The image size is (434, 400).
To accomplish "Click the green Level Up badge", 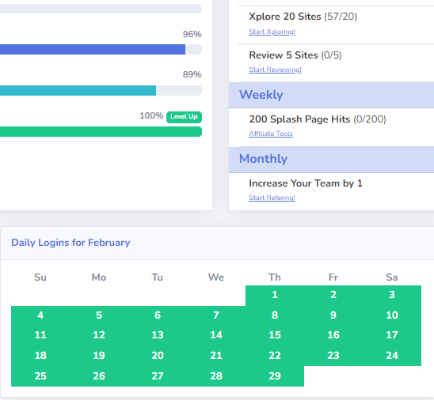I will click(184, 117).
